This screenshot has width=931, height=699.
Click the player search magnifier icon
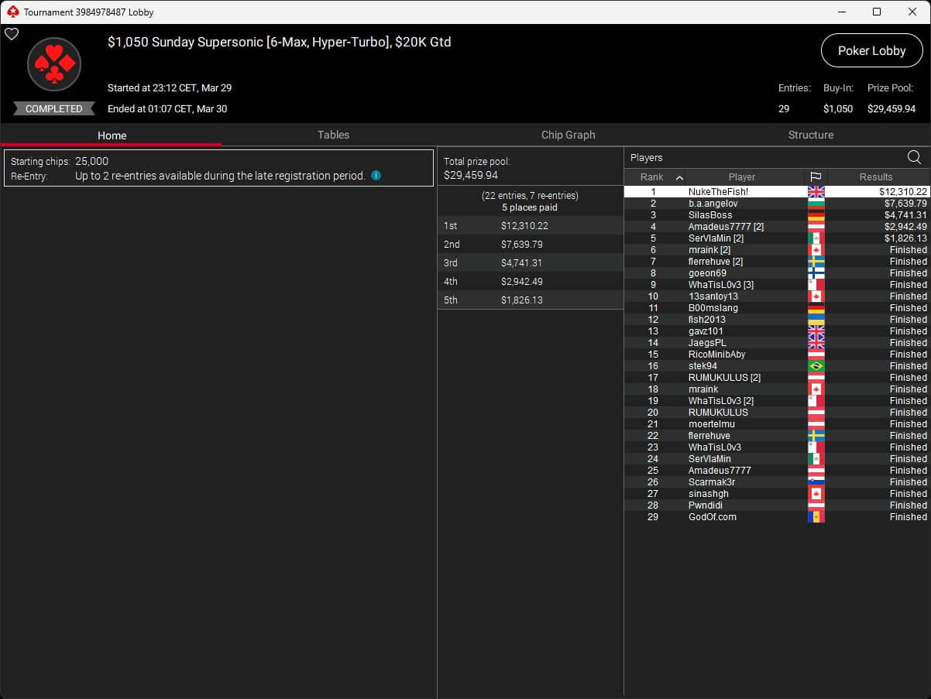914,158
